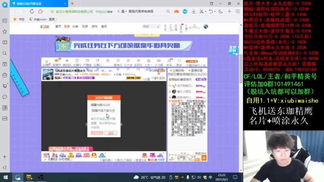This screenshot has width=324, height=182.
Task: Click the search icon in left sidebar
Action: click(4, 53)
